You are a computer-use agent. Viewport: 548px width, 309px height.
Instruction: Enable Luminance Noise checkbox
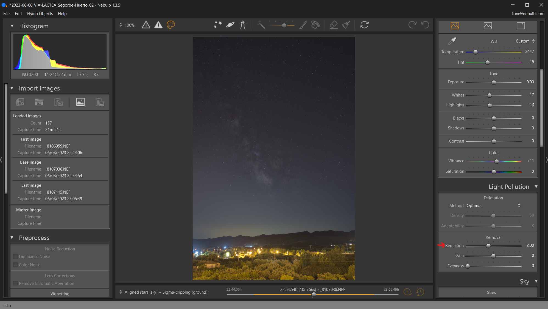coord(16,257)
